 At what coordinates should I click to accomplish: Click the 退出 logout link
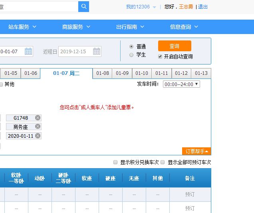[x=202, y=7]
